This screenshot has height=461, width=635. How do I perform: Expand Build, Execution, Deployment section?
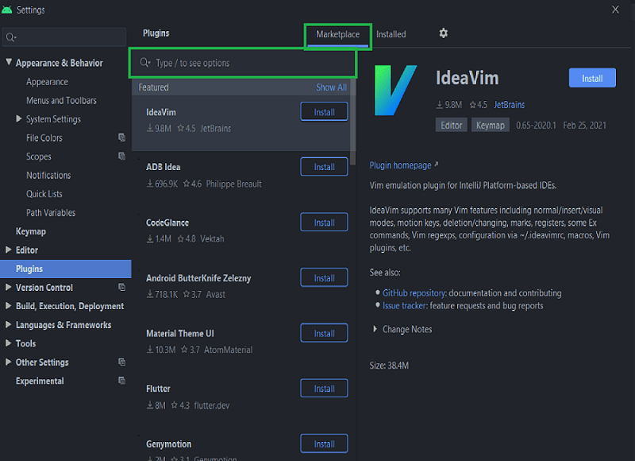click(8, 305)
